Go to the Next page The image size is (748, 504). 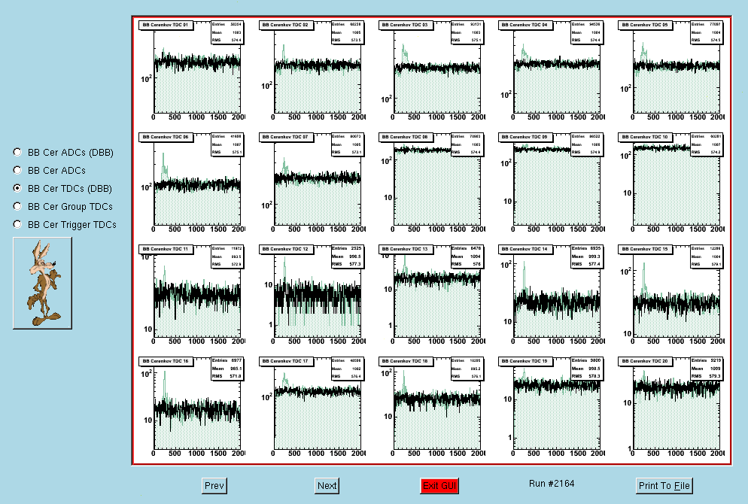327,486
